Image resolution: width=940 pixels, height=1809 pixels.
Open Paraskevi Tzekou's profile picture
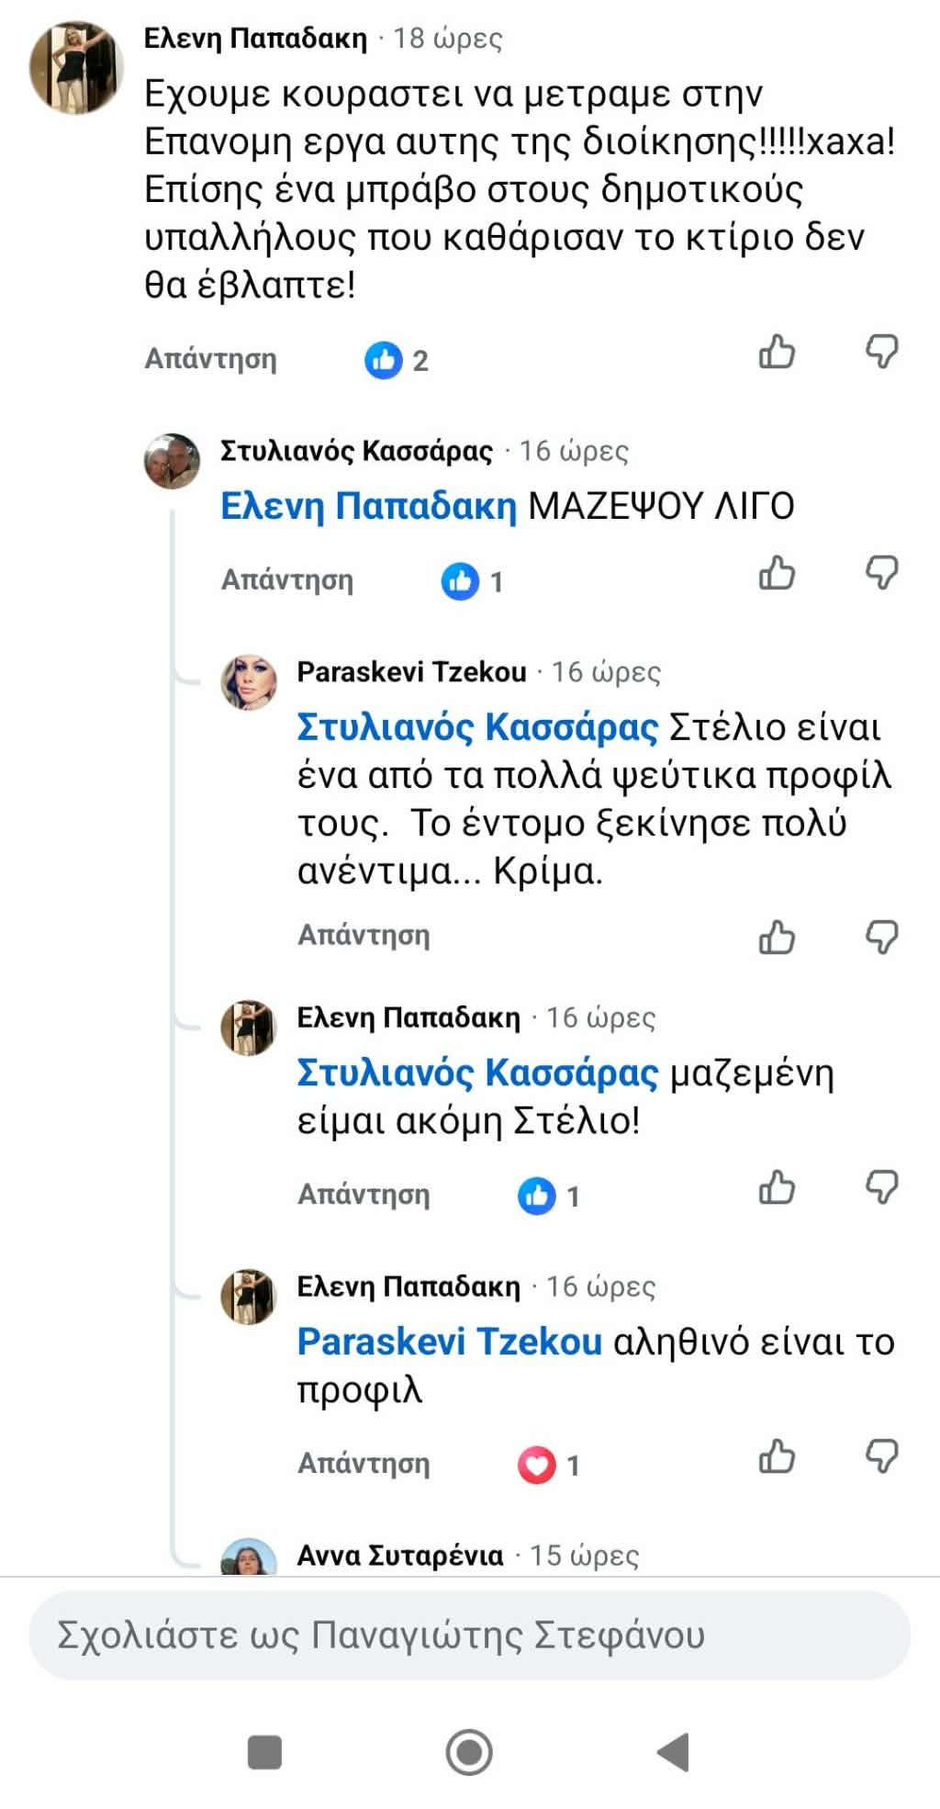249,682
